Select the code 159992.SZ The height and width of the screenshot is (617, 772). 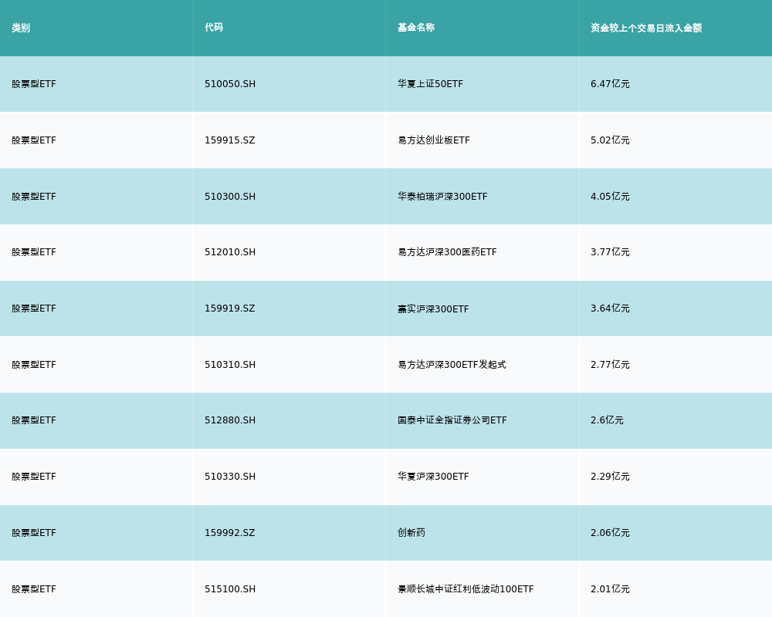coord(230,533)
